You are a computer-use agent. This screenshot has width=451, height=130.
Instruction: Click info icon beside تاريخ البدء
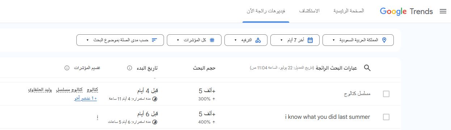pyautogui.click(x=130, y=68)
